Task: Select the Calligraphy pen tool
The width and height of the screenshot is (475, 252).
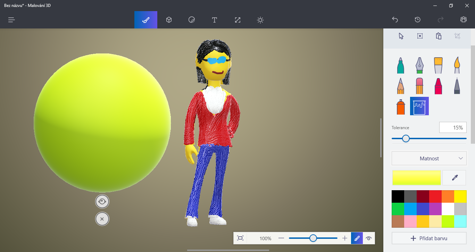Action: click(x=419, y=65)
